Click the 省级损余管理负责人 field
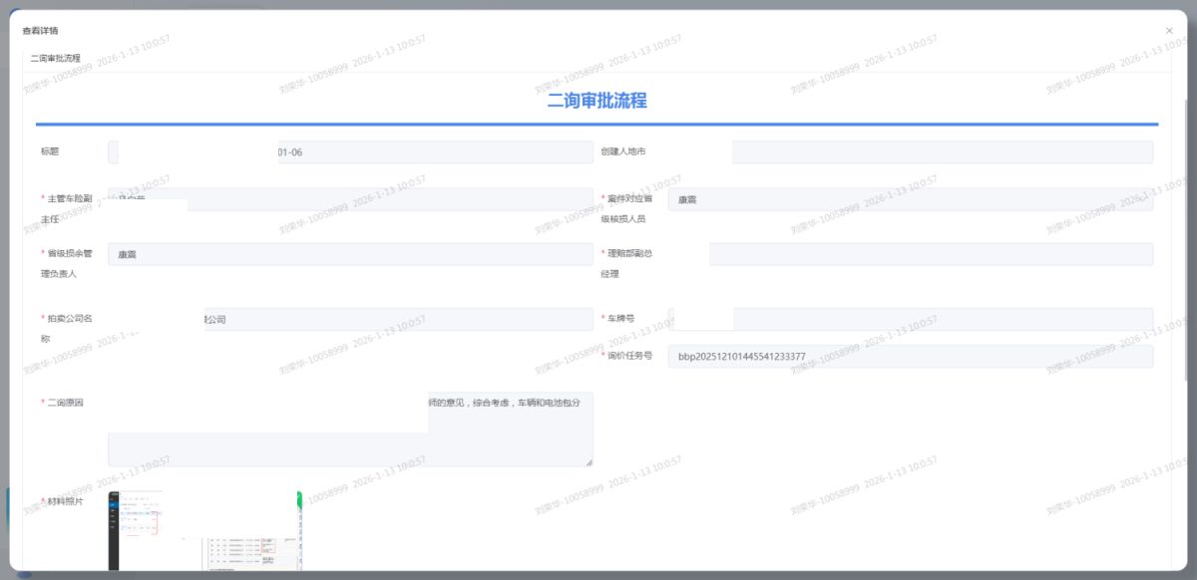The width and height of the screenshot is (1197, 580). point(349,254)
